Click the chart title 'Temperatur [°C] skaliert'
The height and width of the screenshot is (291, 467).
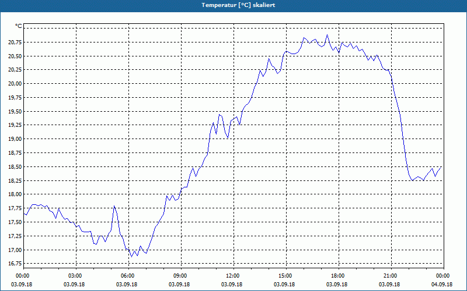238,5
